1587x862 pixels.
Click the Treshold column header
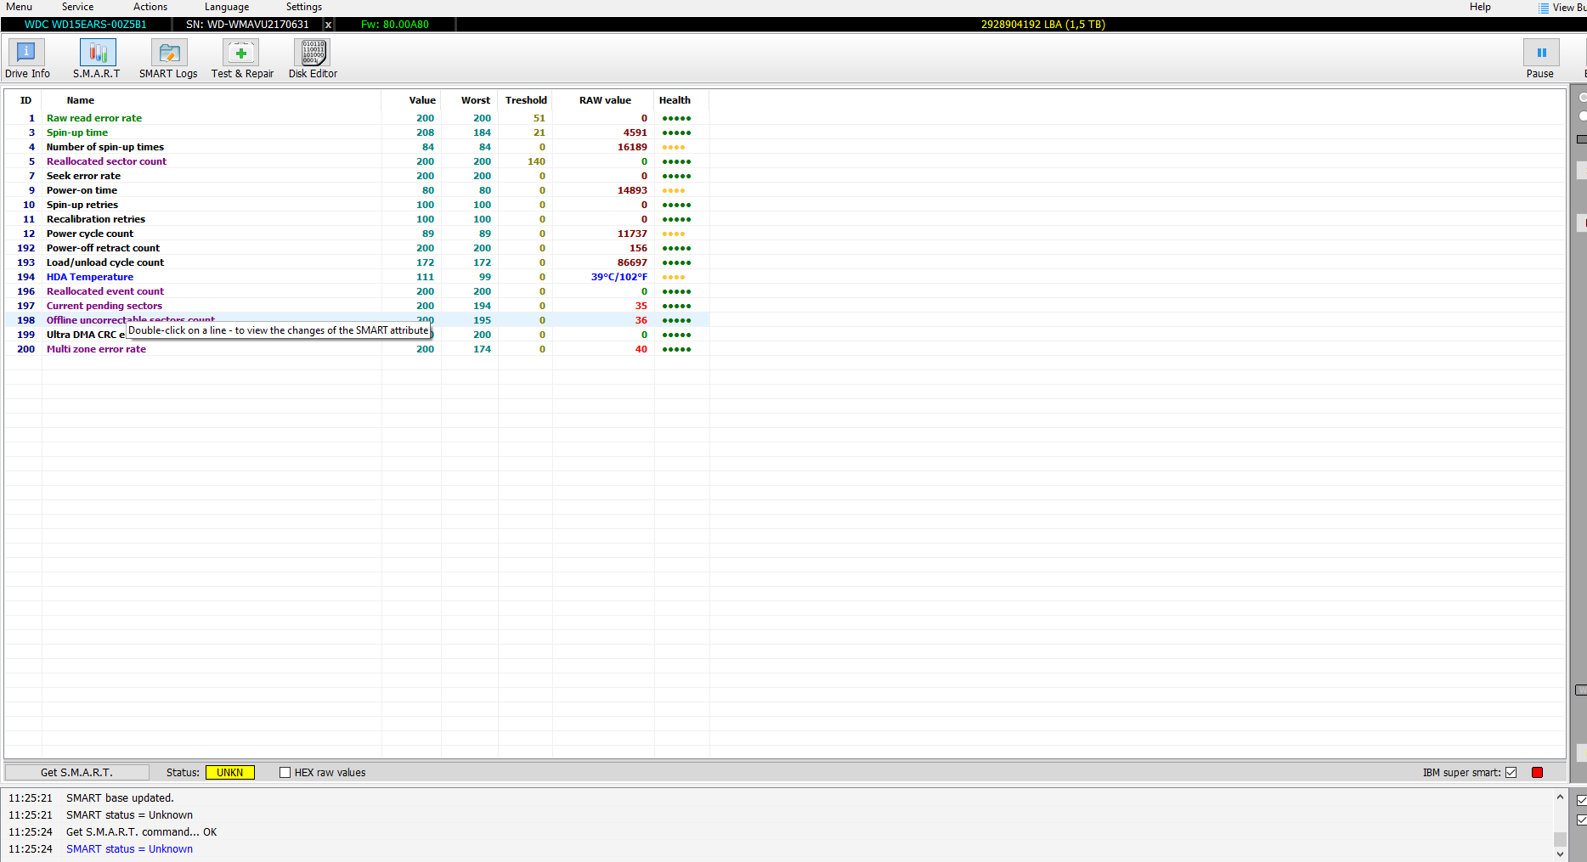point(526,100)
